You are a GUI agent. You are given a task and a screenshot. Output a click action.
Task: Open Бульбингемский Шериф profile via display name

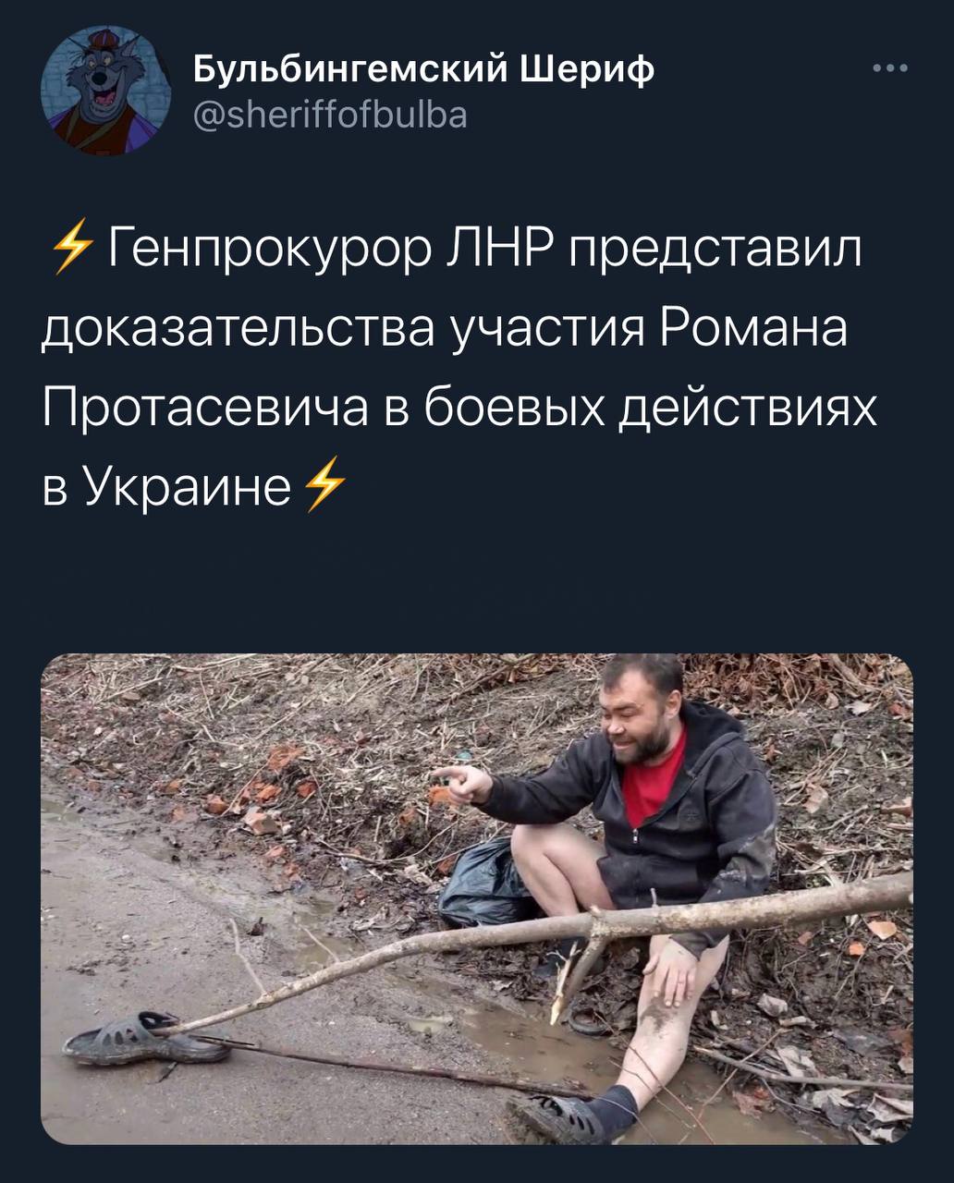423,67
